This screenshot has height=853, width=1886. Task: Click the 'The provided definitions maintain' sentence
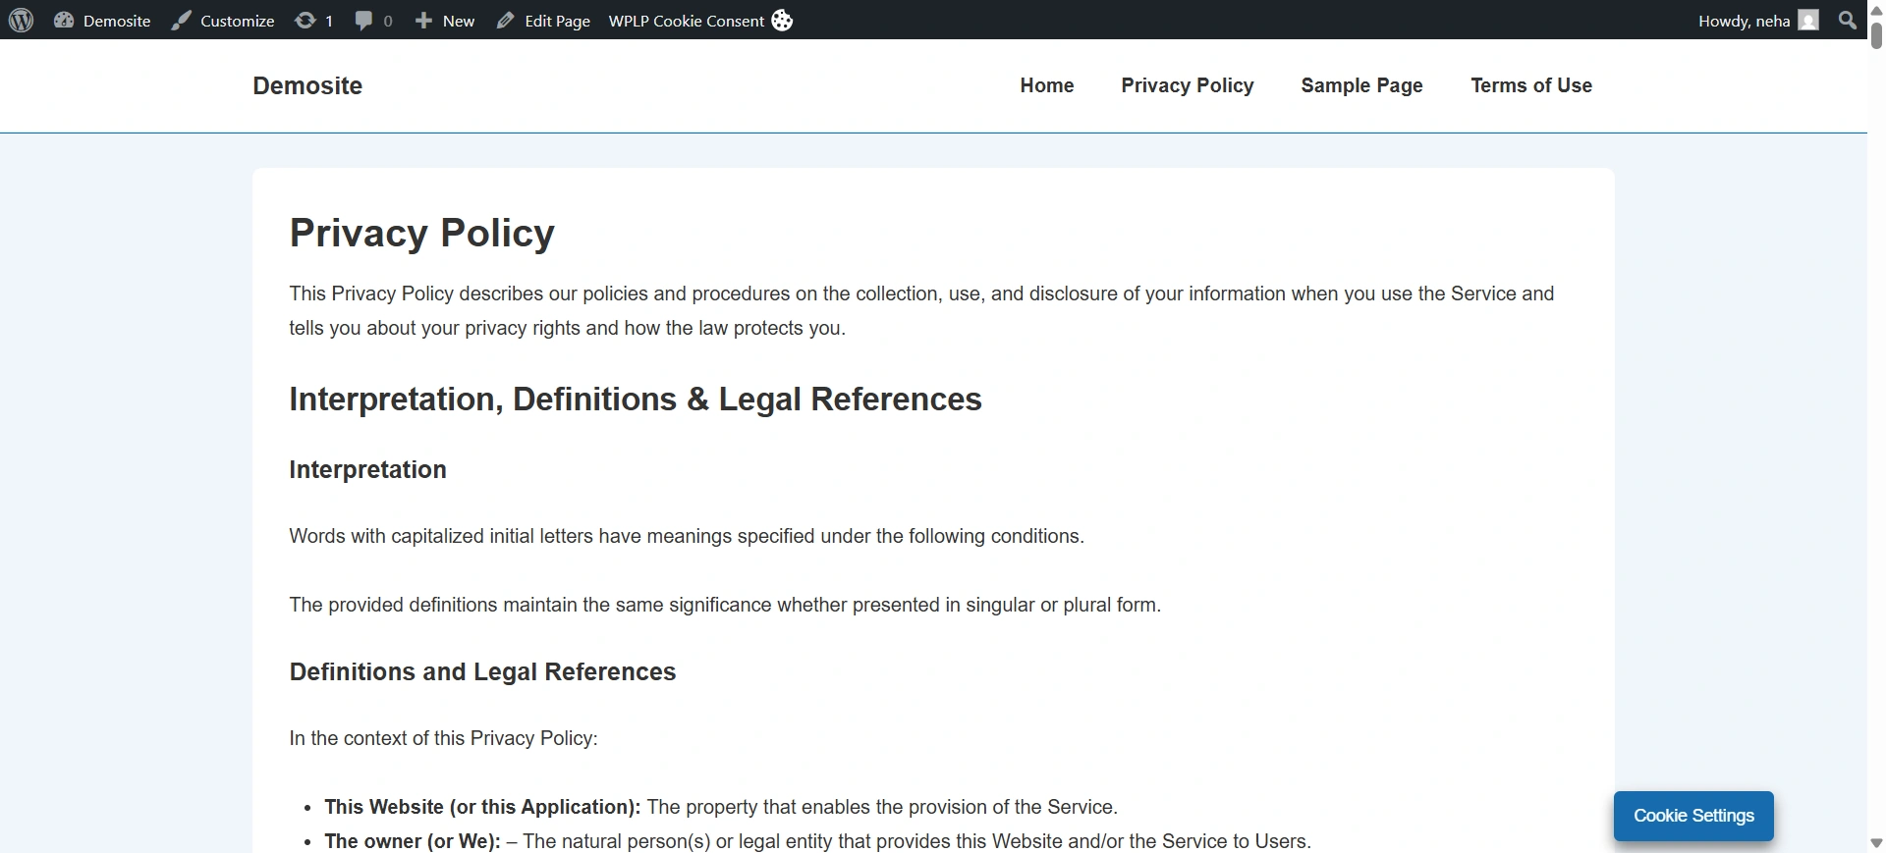tap(725, 605)
